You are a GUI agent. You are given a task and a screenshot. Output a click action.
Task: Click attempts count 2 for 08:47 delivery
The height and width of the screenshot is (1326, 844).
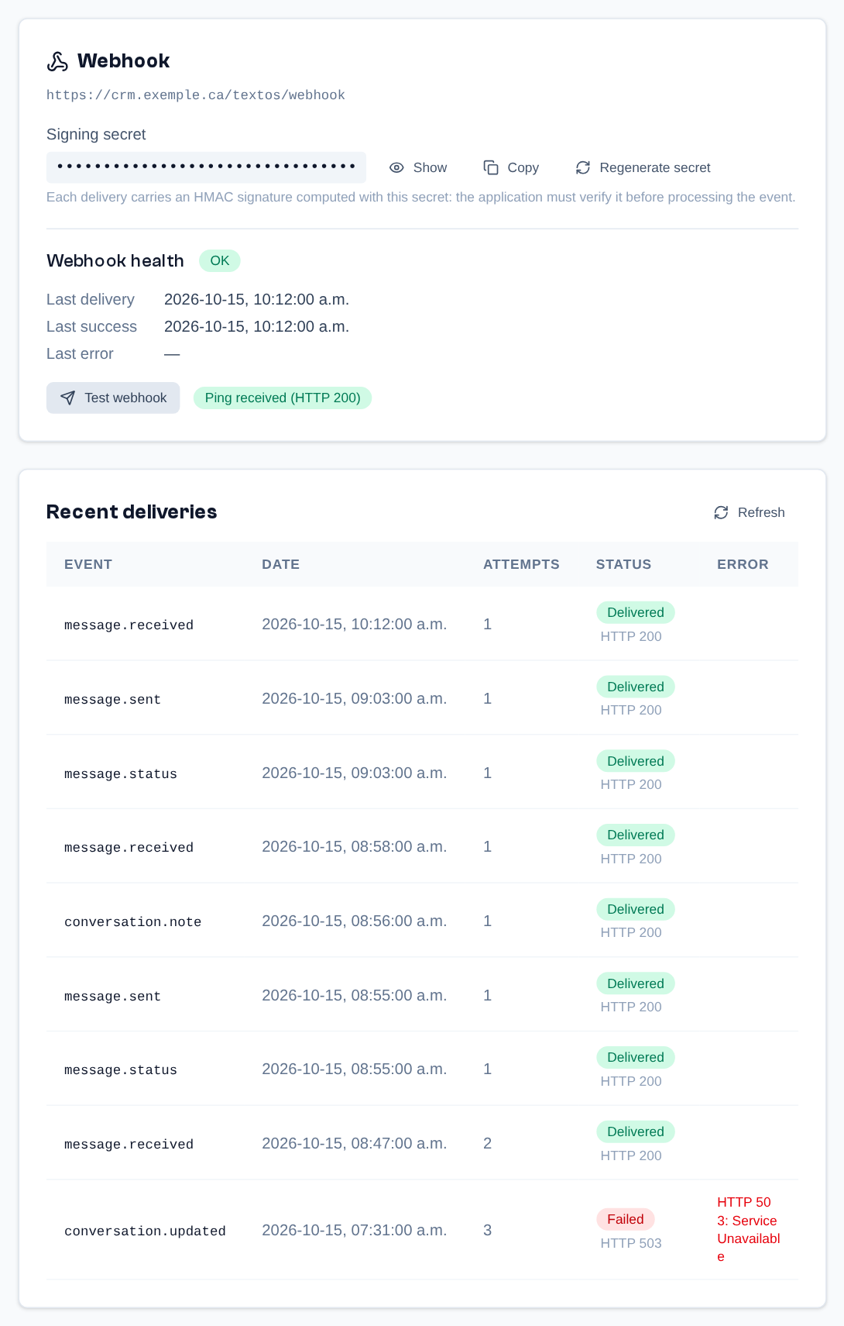(x=487, y=1143)
